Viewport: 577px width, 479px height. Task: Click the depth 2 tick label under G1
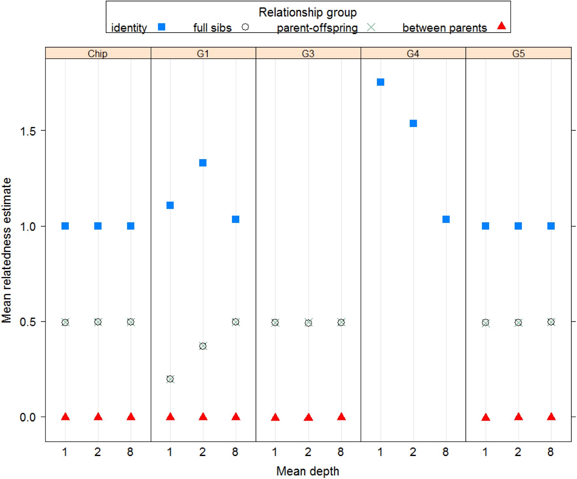202,452
